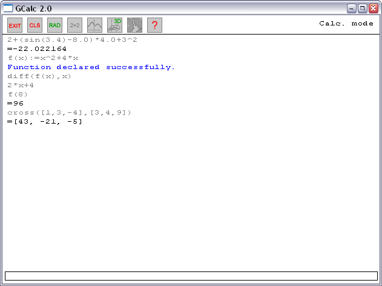
Task: Switch to 2+2 calculator mode
Action: coord(75,25)
